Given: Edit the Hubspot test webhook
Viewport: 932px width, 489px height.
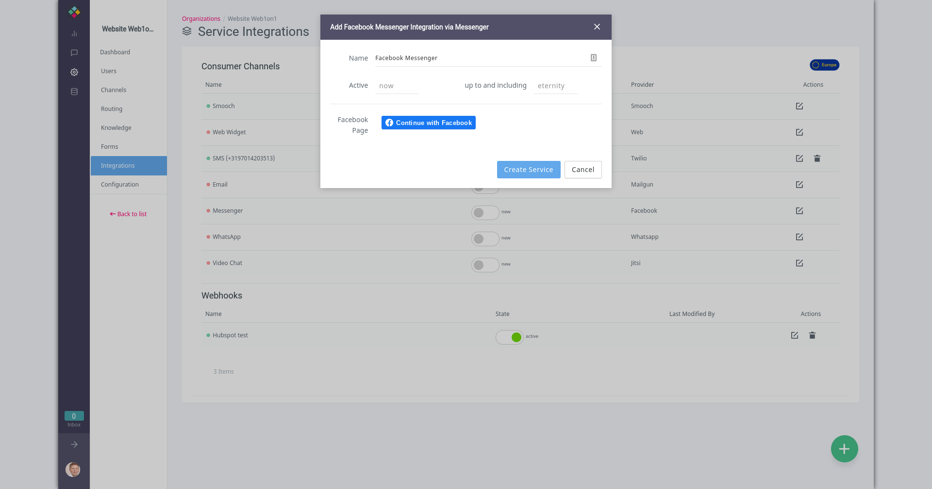Looking at the screenshot, I should 795,335.
